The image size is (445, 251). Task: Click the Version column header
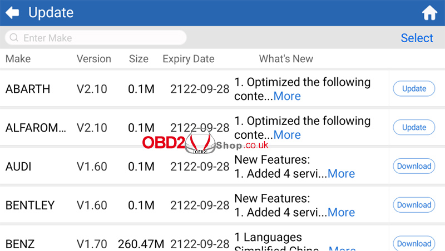[x=94, y=59]
